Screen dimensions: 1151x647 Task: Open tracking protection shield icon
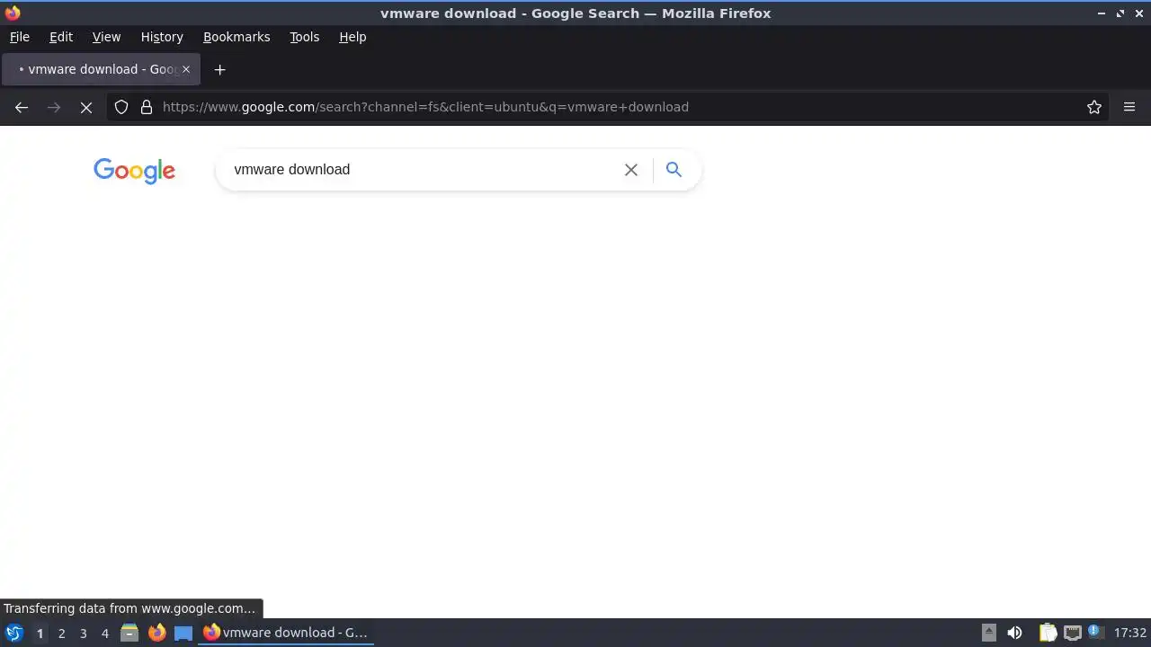pos(121,107)
